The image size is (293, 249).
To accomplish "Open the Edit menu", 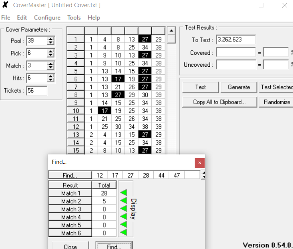I will 22,18.
